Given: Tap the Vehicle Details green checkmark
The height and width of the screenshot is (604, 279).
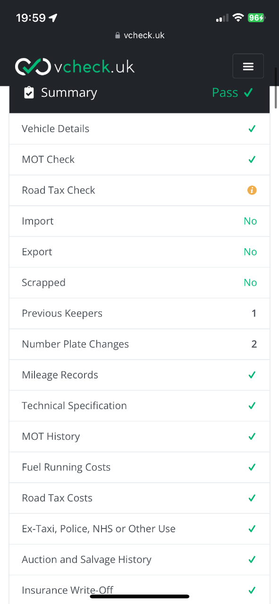Looking at the screenshot, I should click(252, 129).
